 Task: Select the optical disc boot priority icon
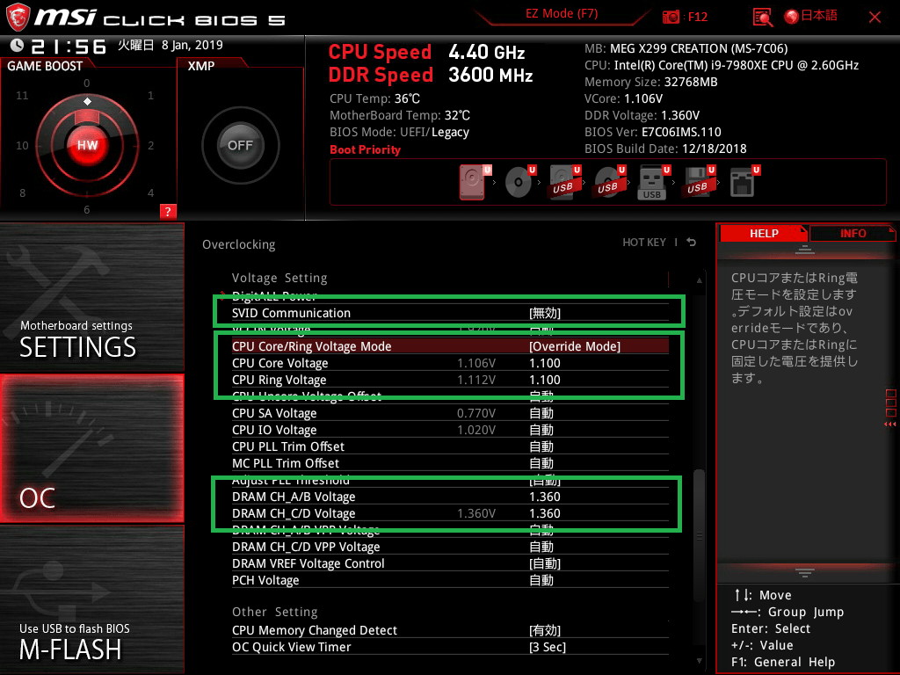coord(520,181)
